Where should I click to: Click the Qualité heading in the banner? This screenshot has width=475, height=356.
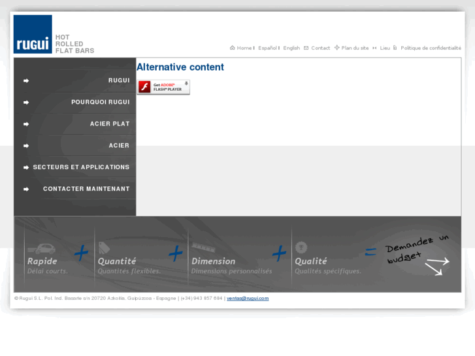[x=311, y=261]
